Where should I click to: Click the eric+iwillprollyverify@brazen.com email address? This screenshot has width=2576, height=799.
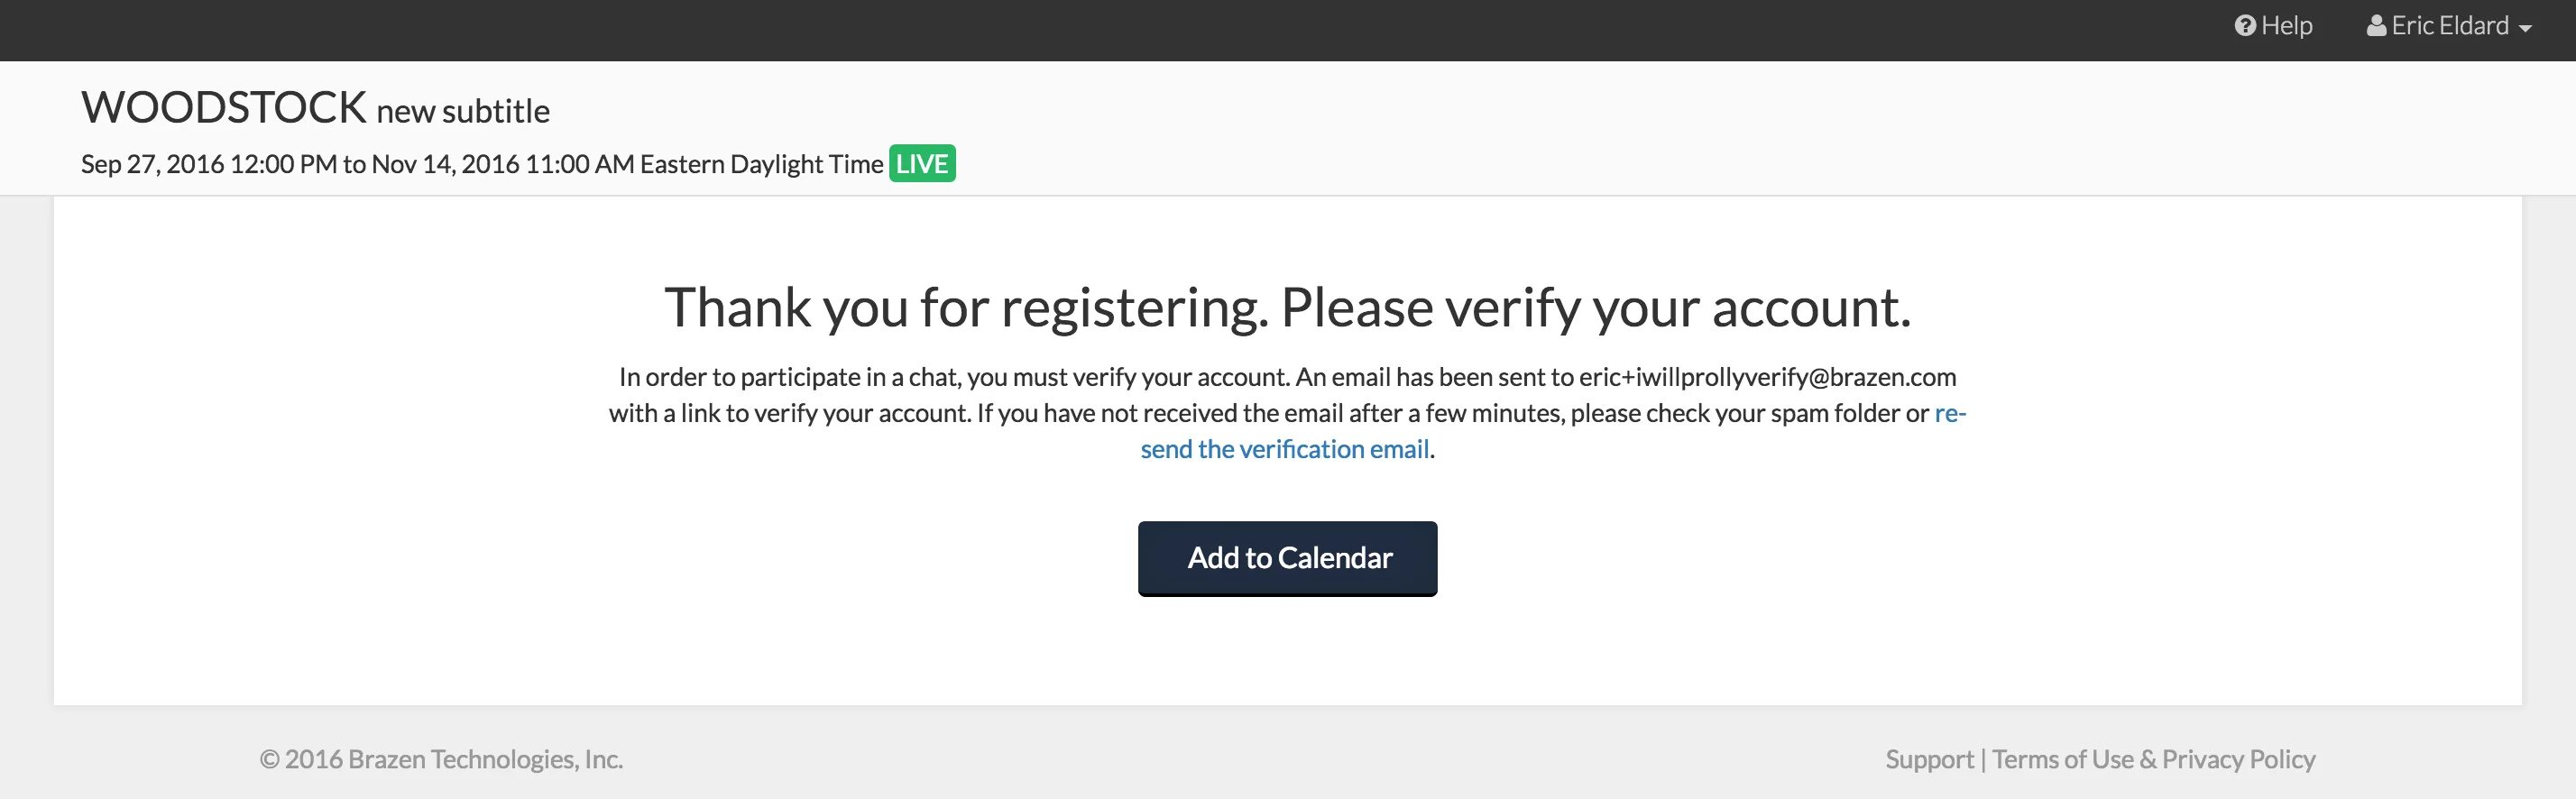click(1767, 377)
